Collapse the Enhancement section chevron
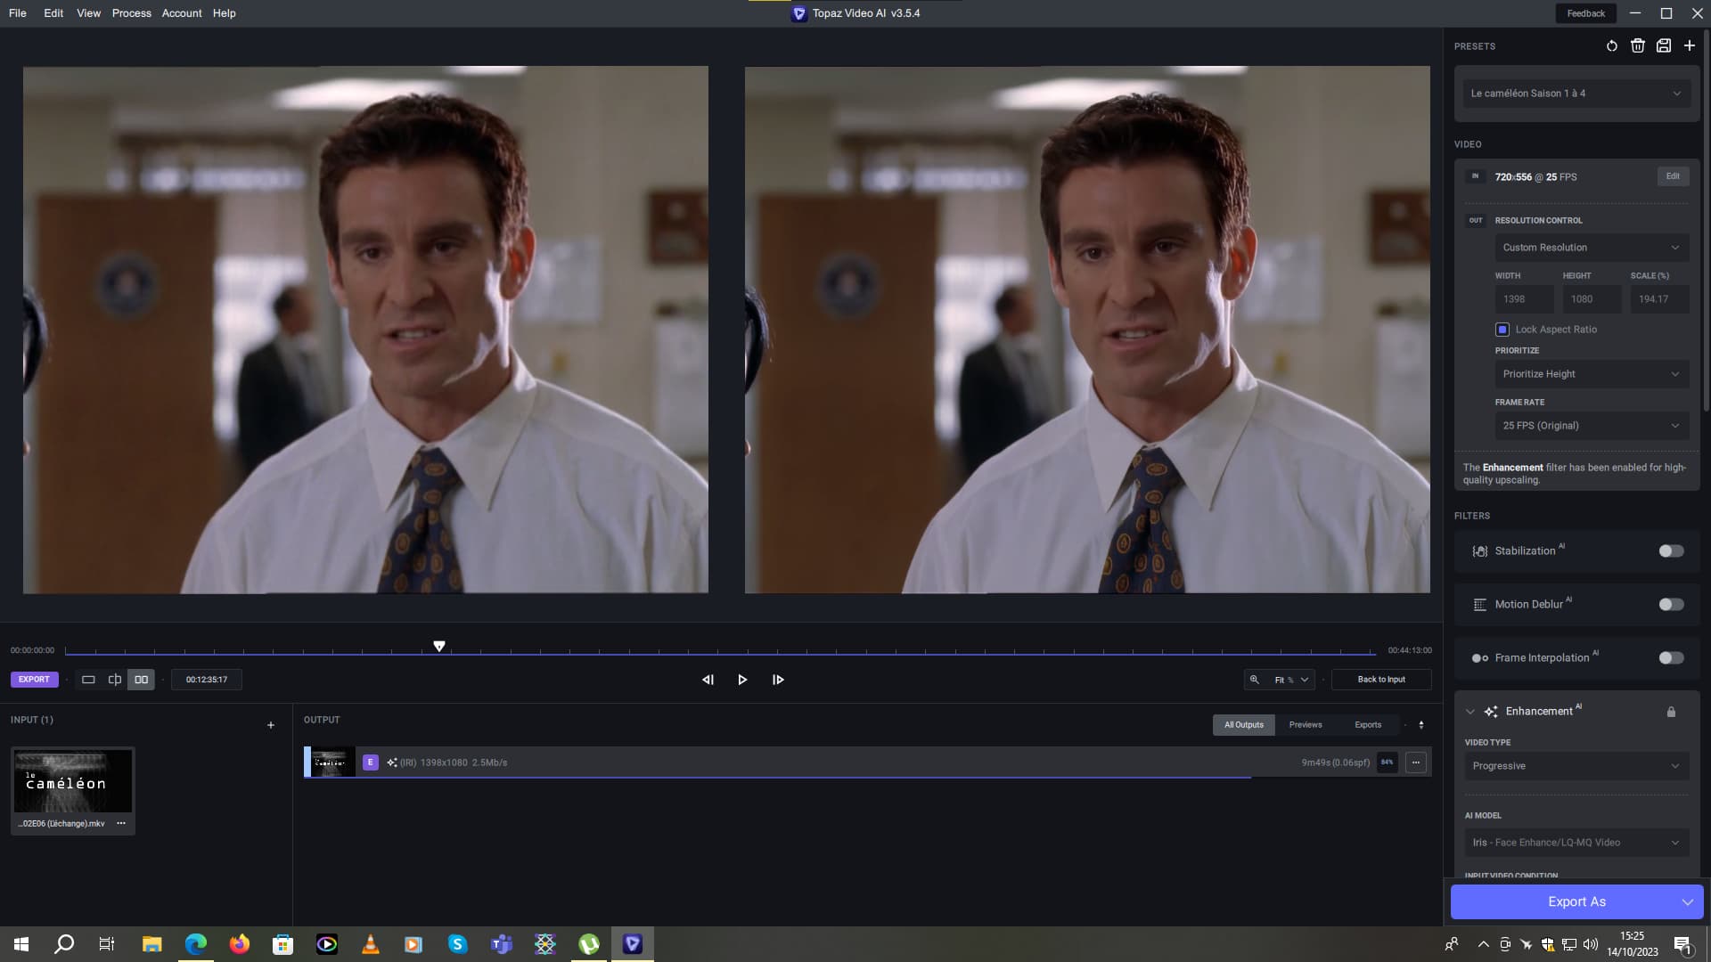Viewport: 1711px width, 962px height. 1469,712
